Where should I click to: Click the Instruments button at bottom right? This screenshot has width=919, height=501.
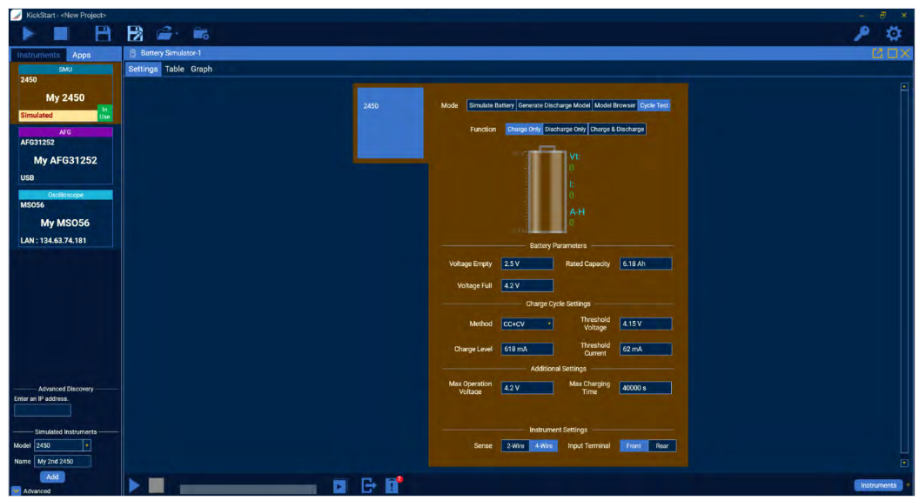879,485
